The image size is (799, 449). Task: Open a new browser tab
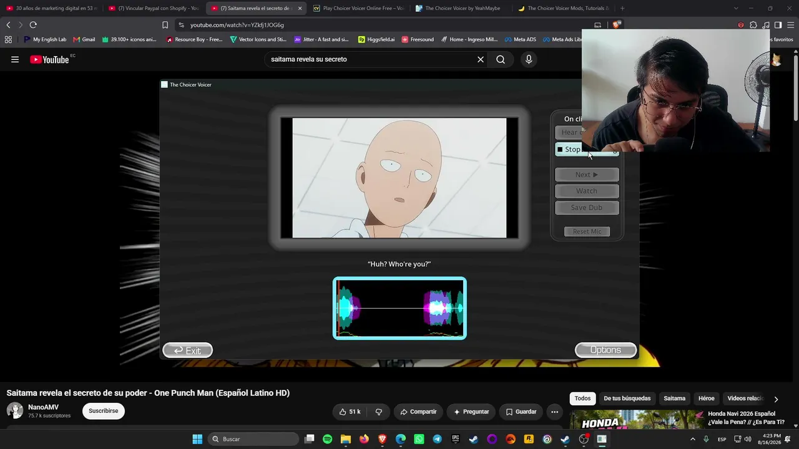622,8
